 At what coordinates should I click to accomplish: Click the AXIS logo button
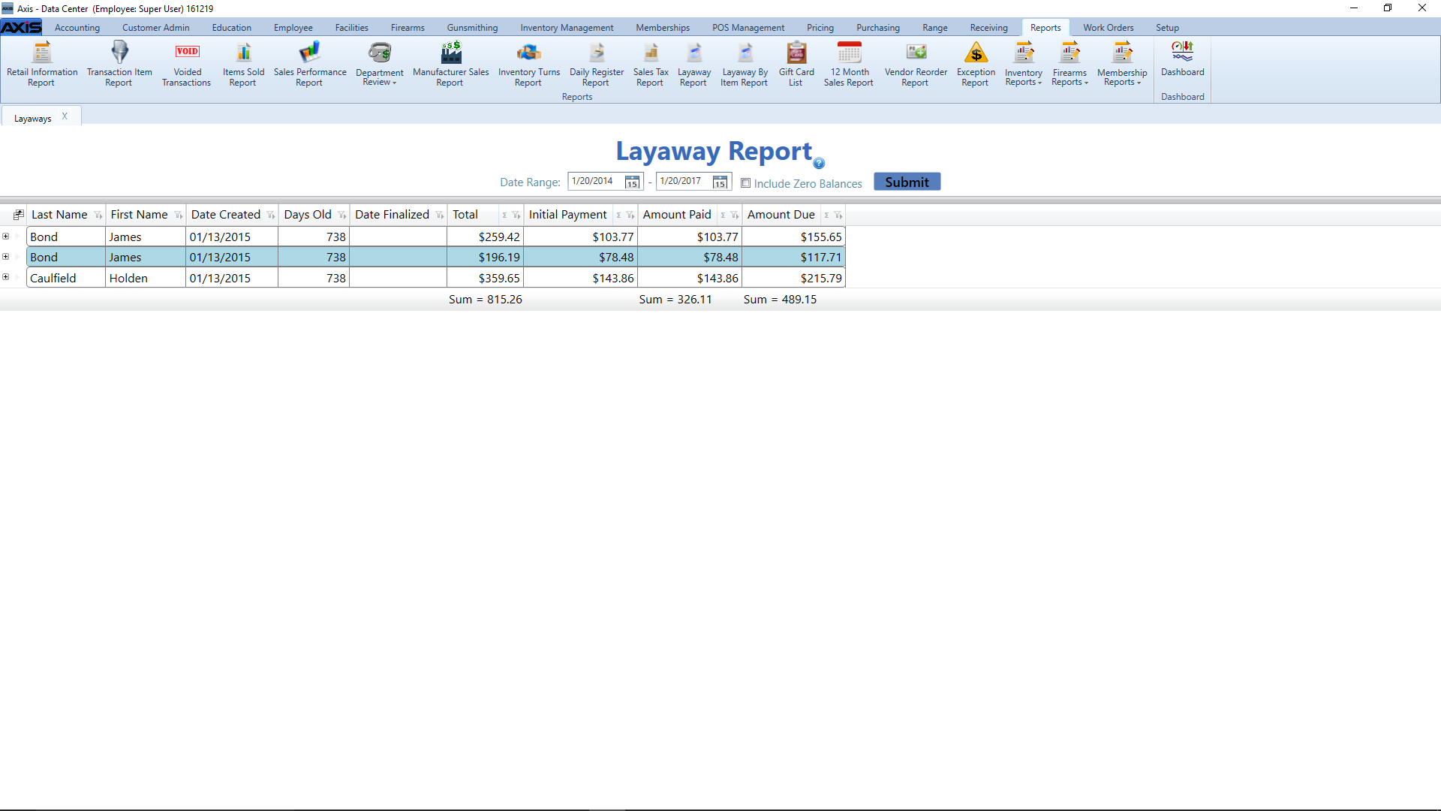21,27
